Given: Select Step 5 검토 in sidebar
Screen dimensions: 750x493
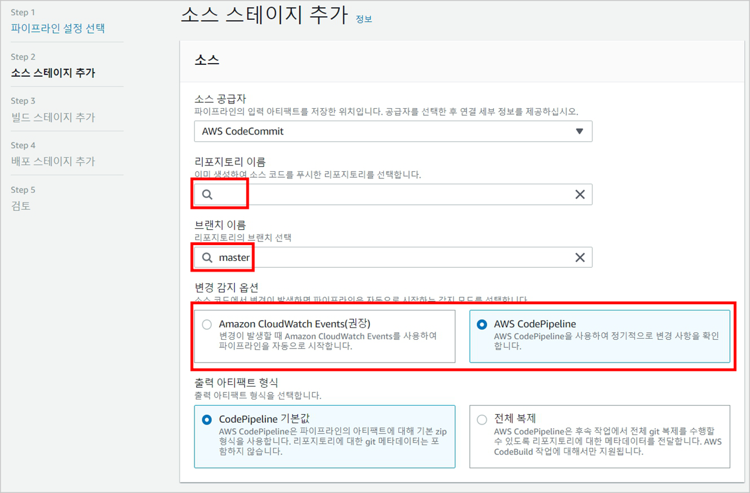Looking at the screenshot, I should [x=21, y=206].
